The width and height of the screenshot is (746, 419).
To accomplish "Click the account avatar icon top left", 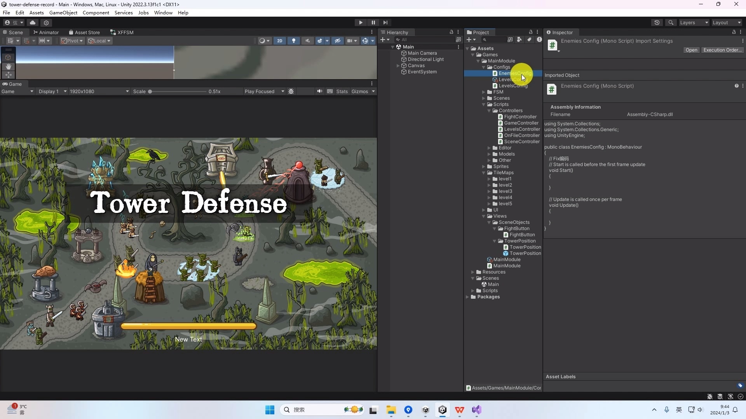I will pos(7,23).
